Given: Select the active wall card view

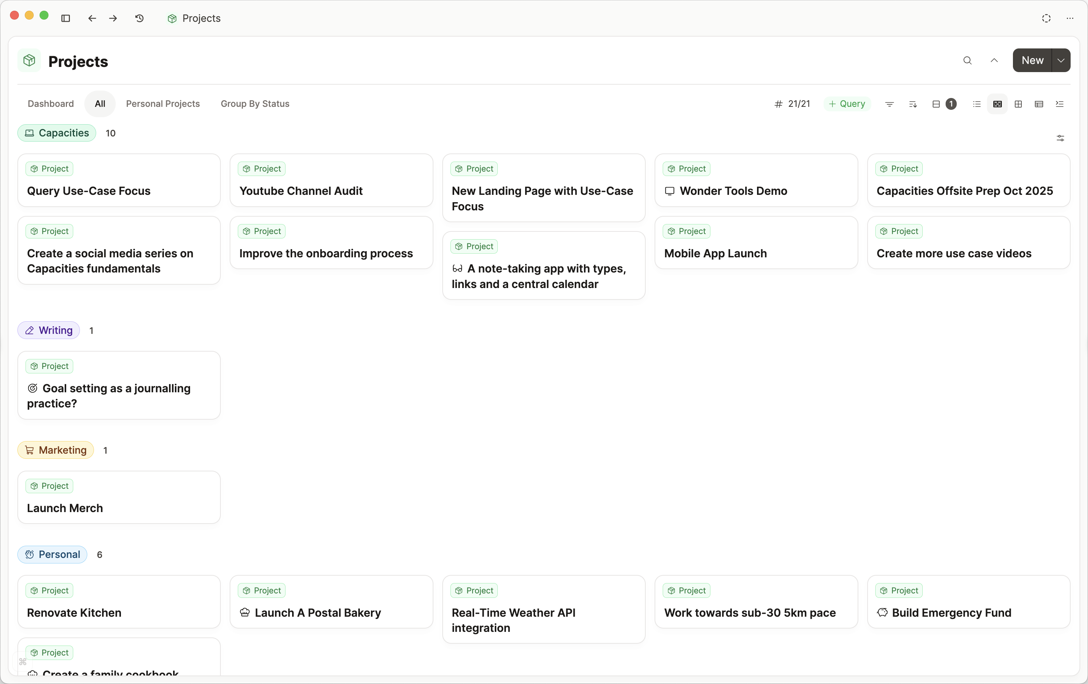Looking at the screenshot, I should click(x=997, y=104).
